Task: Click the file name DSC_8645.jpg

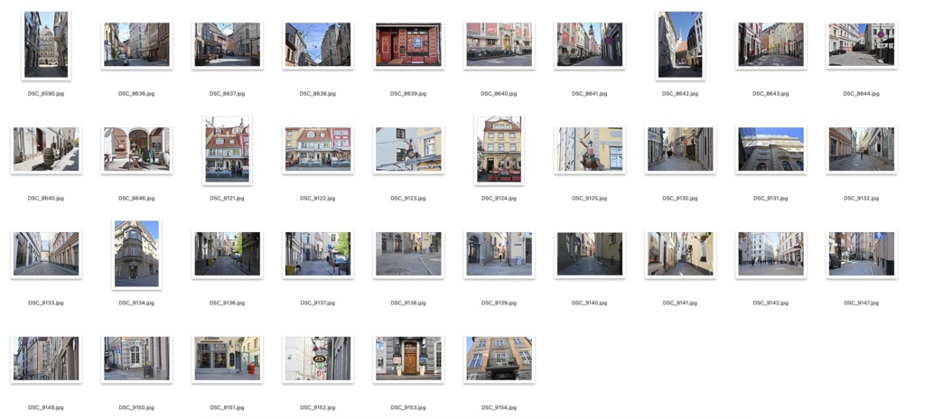Action: tap(46, 199)
